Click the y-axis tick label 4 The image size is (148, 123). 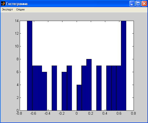pyautogui.click(x=18, y=85)
